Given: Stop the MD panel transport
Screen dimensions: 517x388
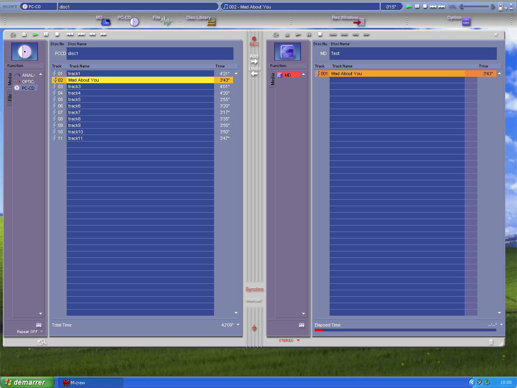Looking at the screenshot, I should pos(320,34).
